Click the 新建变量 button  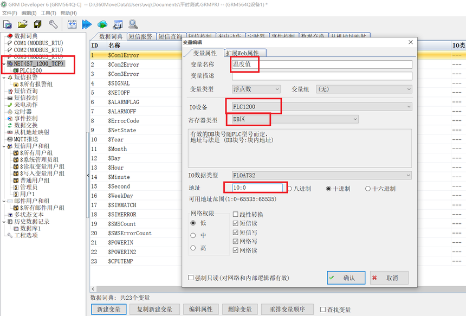coord(109,309)
